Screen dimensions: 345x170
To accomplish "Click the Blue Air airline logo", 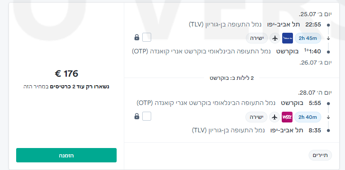I will 288,38.
